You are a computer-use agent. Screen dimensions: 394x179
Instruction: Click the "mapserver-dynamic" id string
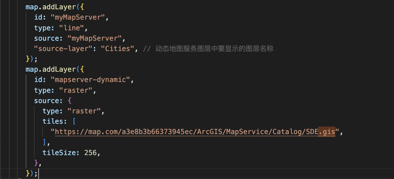click(90, 80)
